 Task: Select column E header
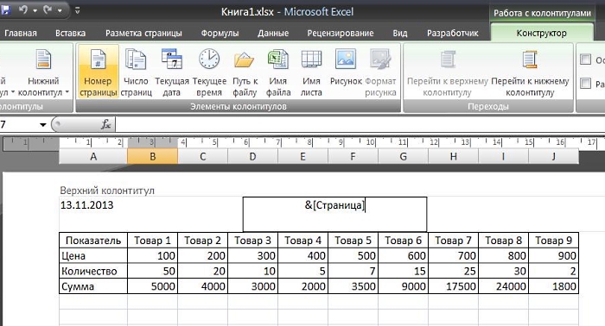302,157
